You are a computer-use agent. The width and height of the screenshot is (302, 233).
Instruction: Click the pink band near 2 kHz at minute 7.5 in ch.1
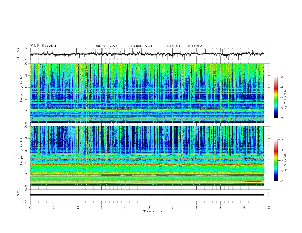[212, 109]
